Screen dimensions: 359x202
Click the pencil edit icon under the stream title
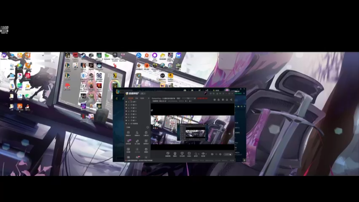pyautogui.click(x=166, y=101)
